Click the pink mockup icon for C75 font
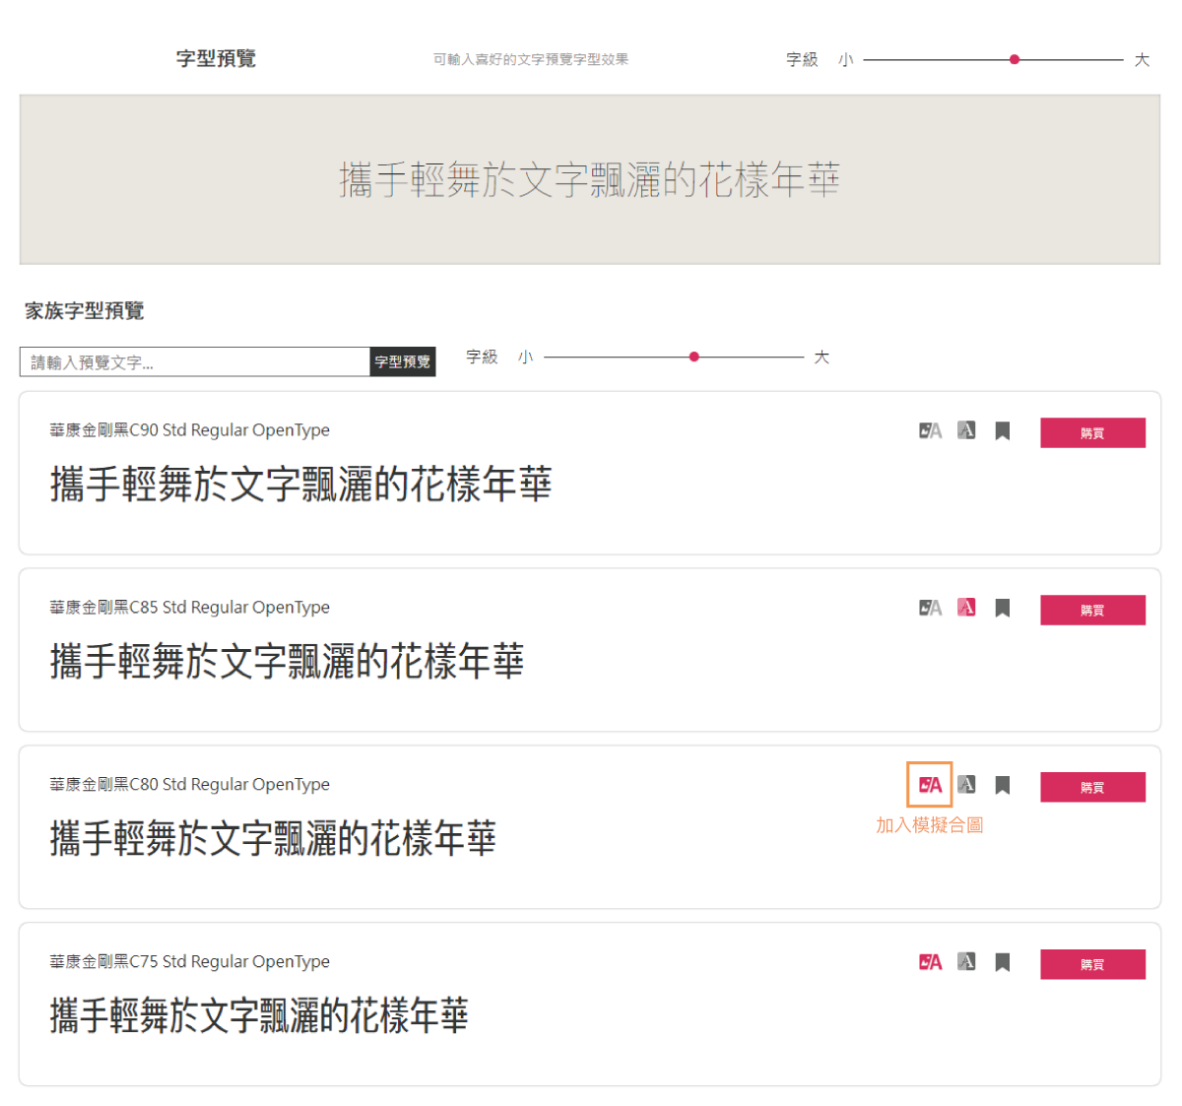The image size is (1182, 1106). click(930, 962)
